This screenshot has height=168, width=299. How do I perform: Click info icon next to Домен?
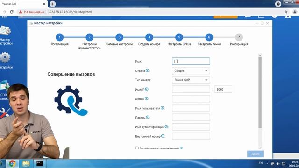click(x=146, y=98)
